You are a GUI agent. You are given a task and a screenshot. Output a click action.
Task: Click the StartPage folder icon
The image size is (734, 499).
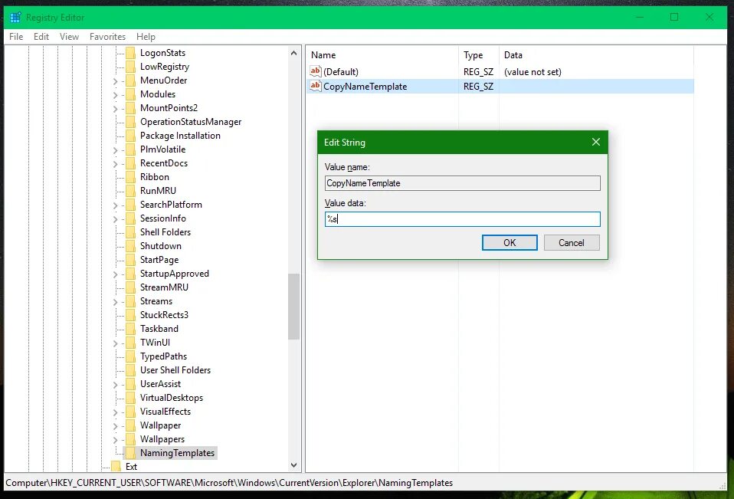(130, 260)
